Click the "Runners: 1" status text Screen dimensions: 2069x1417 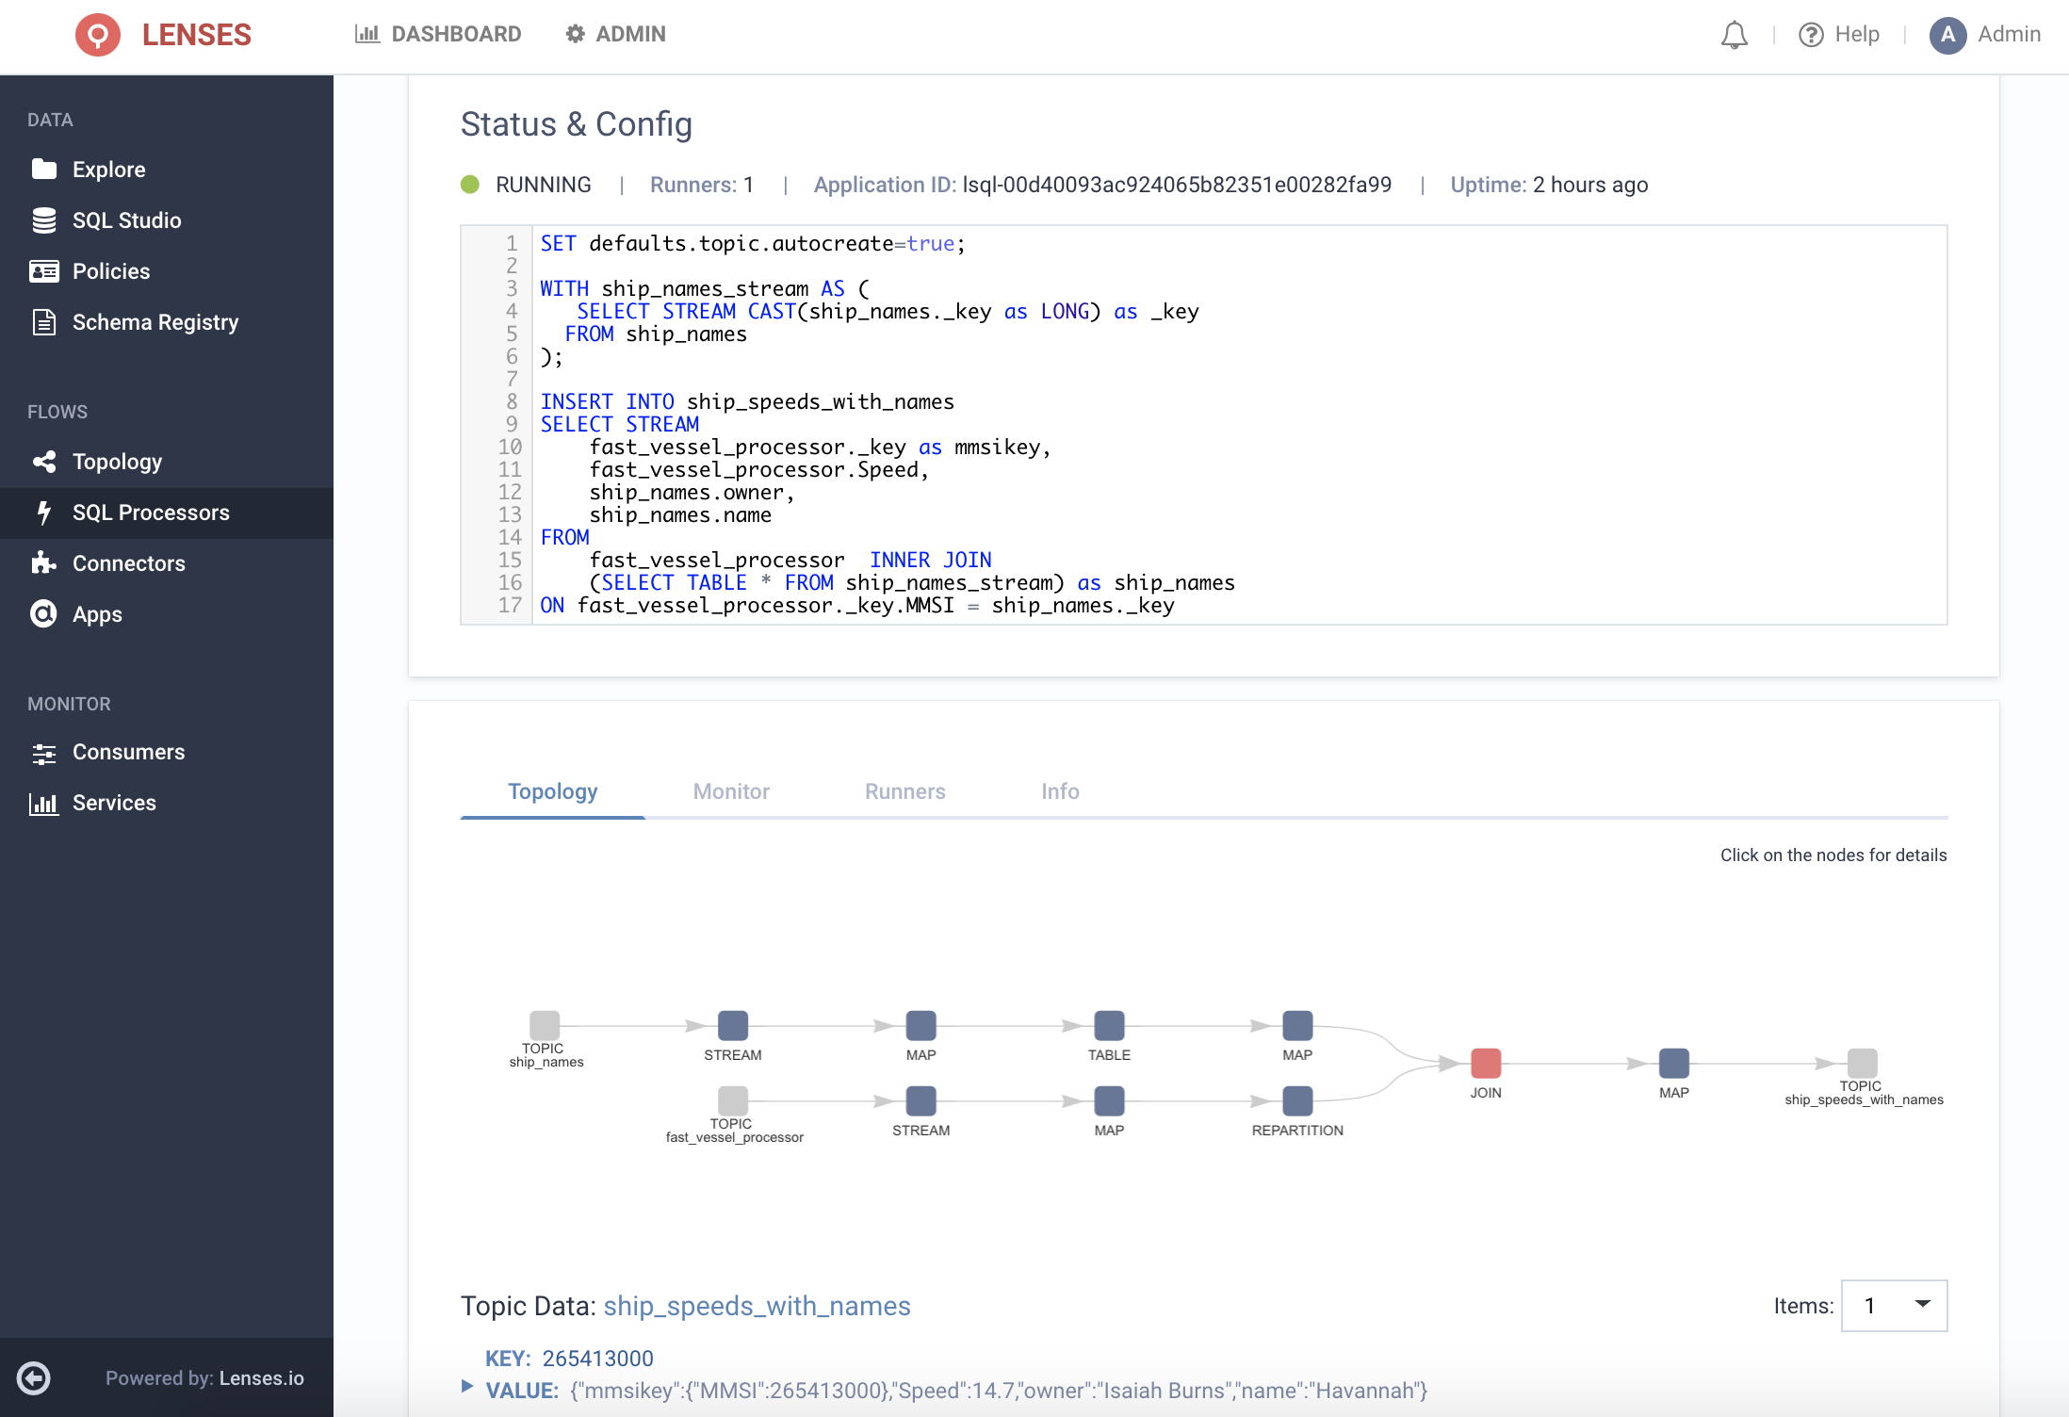click(702, 185)
